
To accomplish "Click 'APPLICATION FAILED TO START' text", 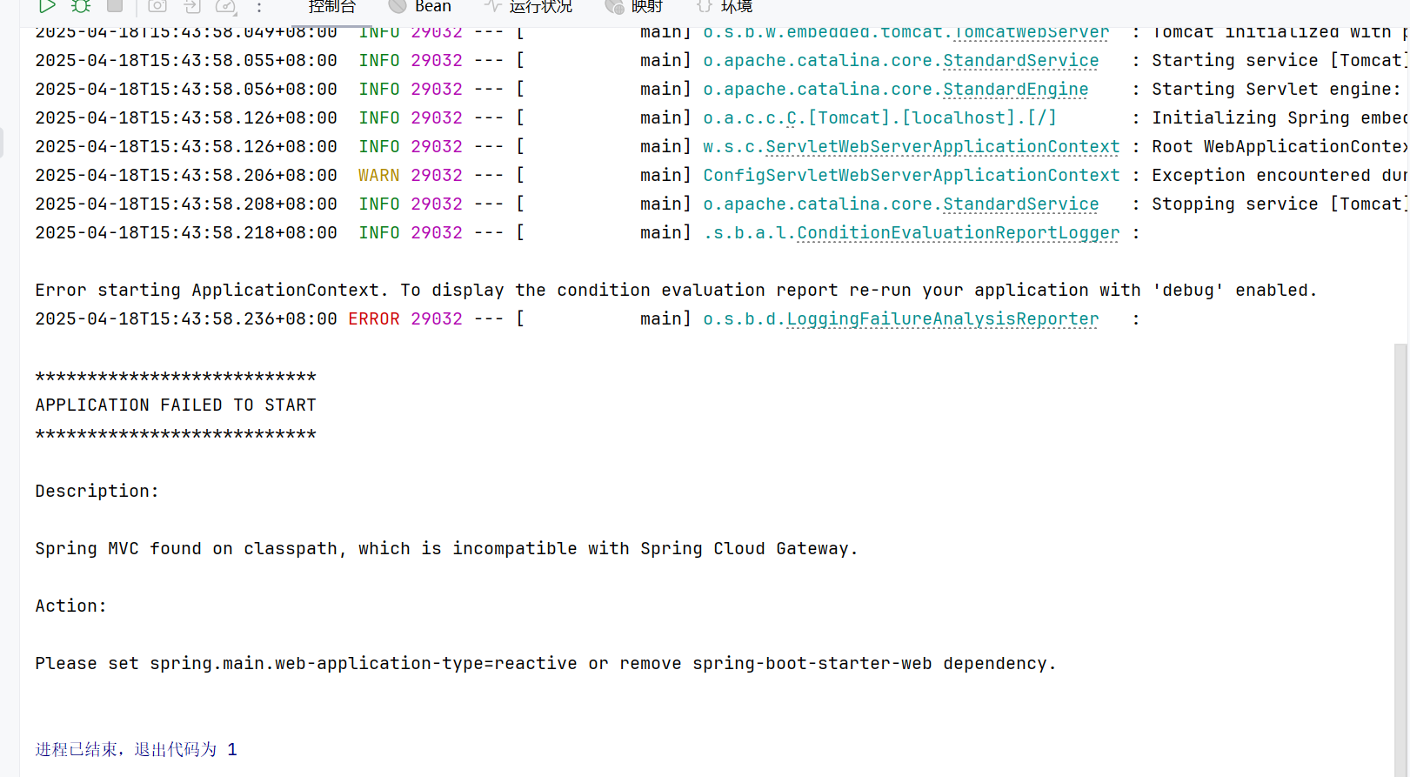I will point(176,405).
